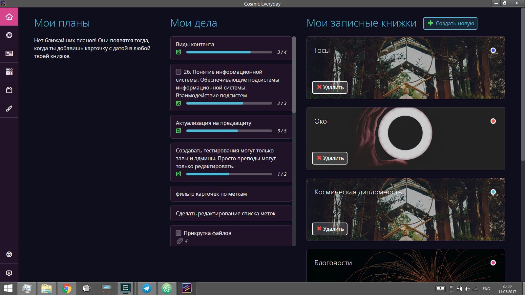Open the clock showing 23:38 in the tray

507,289
